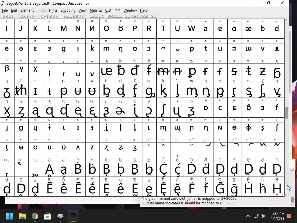Launch File Explorer from the taskbar
This screenshot has height=223, width=297.
22,216
